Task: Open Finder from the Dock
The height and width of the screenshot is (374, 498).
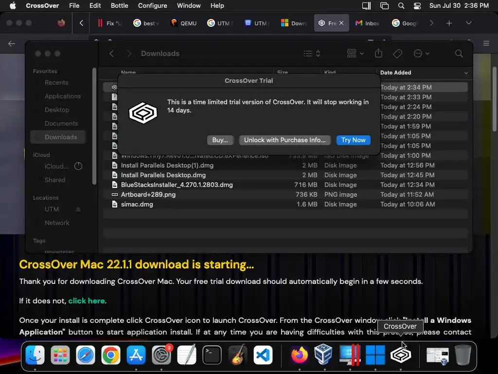Action: pos(35,355)
